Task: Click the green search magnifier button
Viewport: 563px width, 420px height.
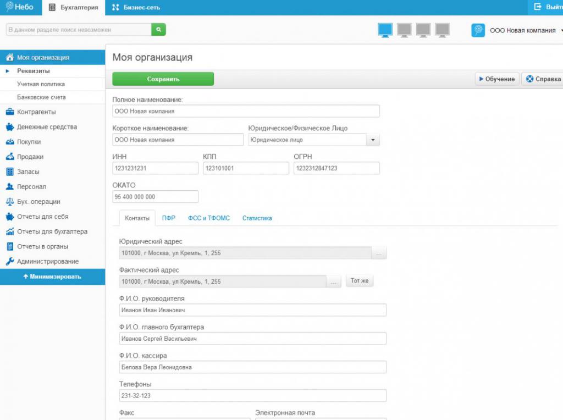Action: coord(158,30)
